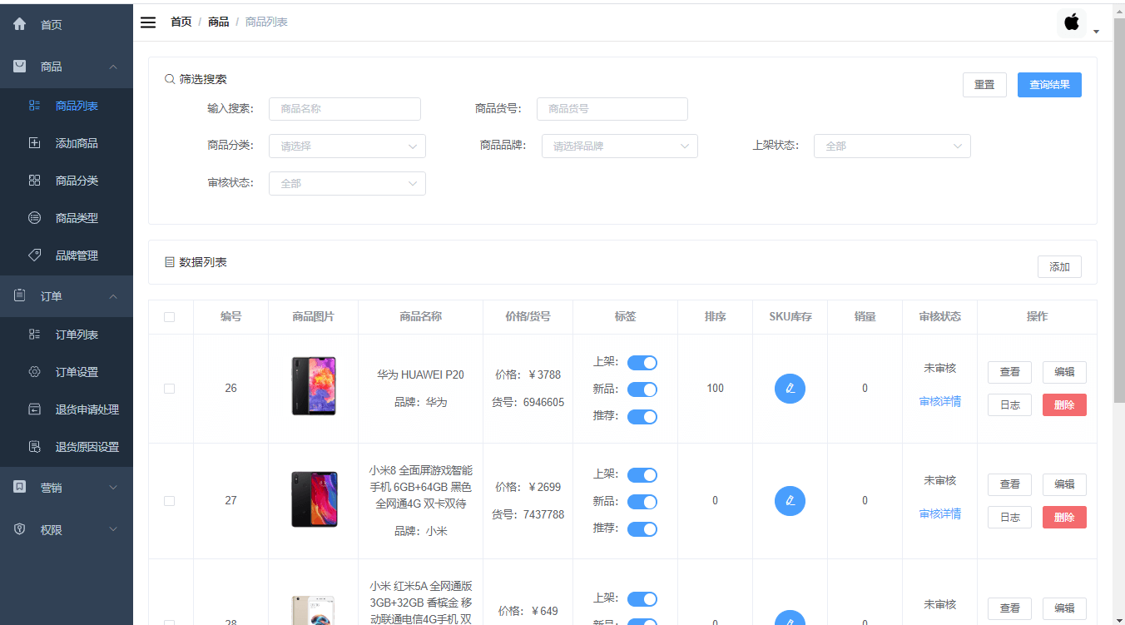The width and height of the screenshot is (1125, 625).
Task: Open the 商品分类 dropdown
Action: [347, 146]
